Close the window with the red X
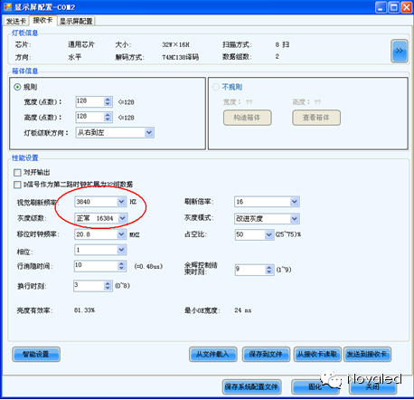 406,7
